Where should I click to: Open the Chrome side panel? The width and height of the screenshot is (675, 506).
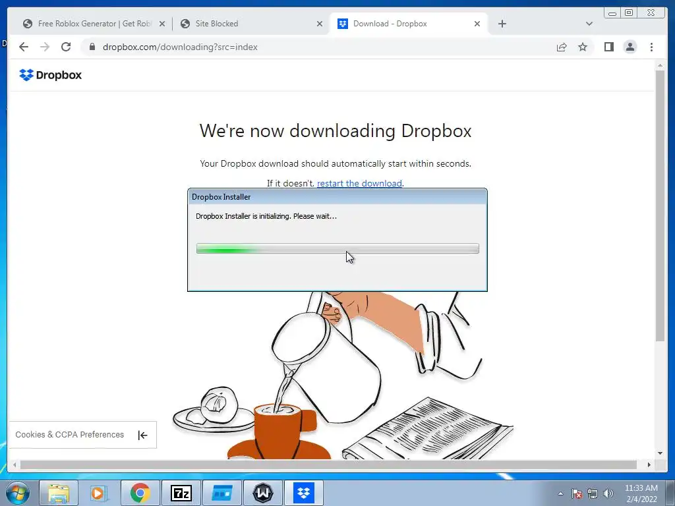(608, 47)
